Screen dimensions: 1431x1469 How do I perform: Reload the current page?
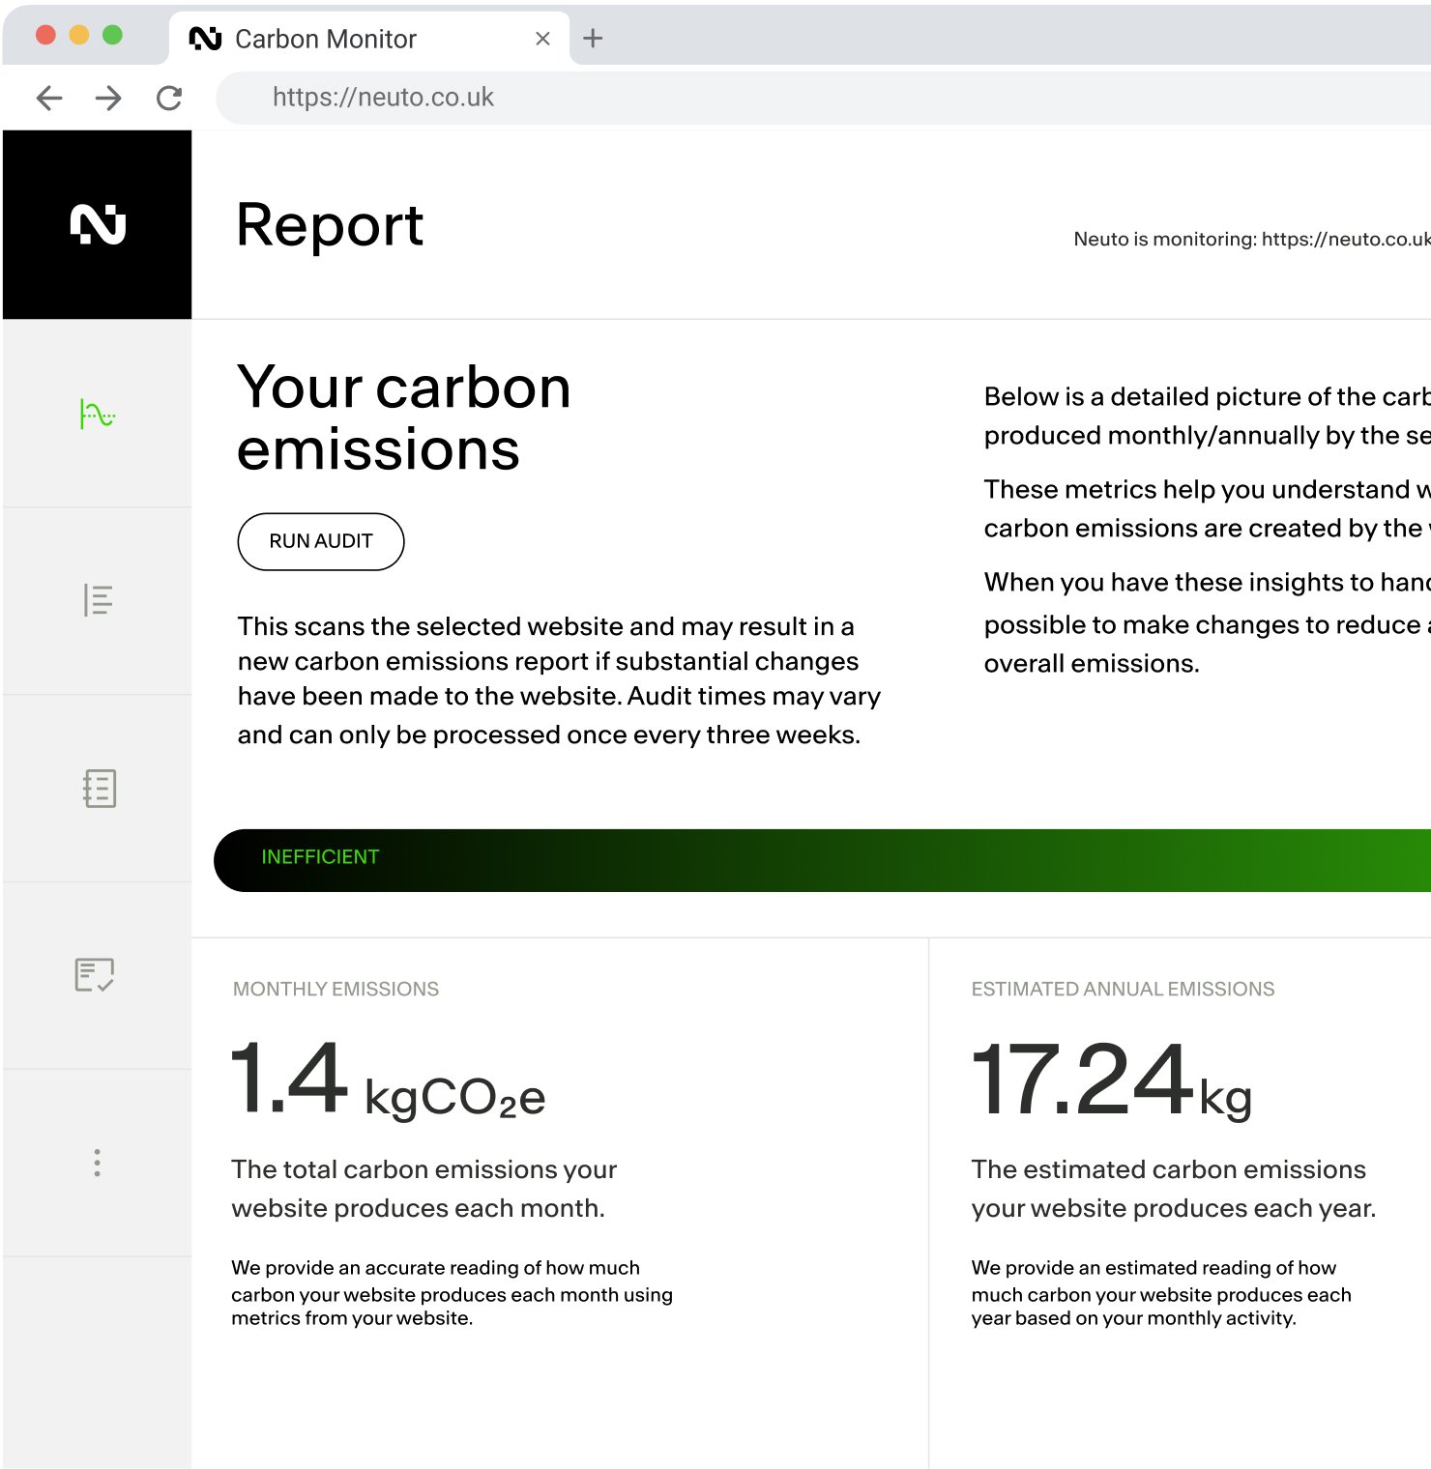coord(169,98)
